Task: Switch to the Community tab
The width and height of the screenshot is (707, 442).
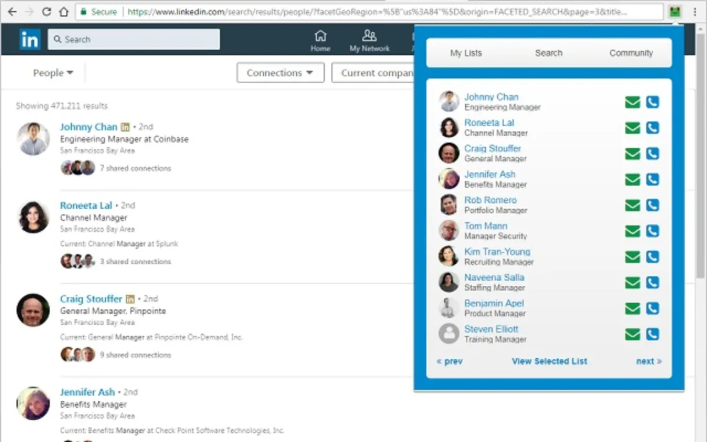Action: [631, 53]
